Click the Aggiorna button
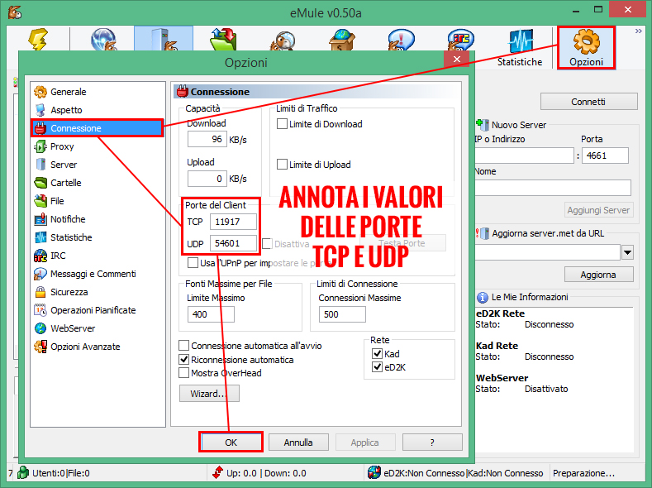This screenshot has width=652, height=488. coord(598,275)
